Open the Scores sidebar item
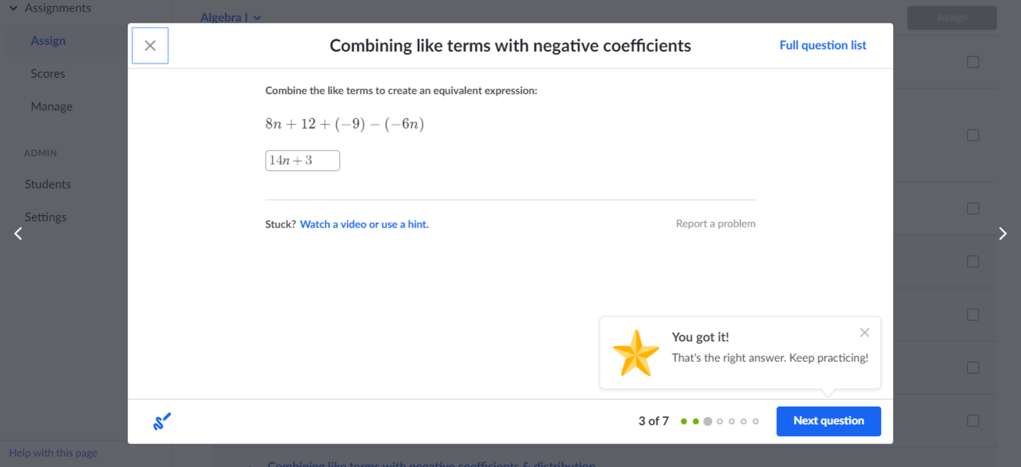This screenshot has height=467, width=1021. (48, 74)
